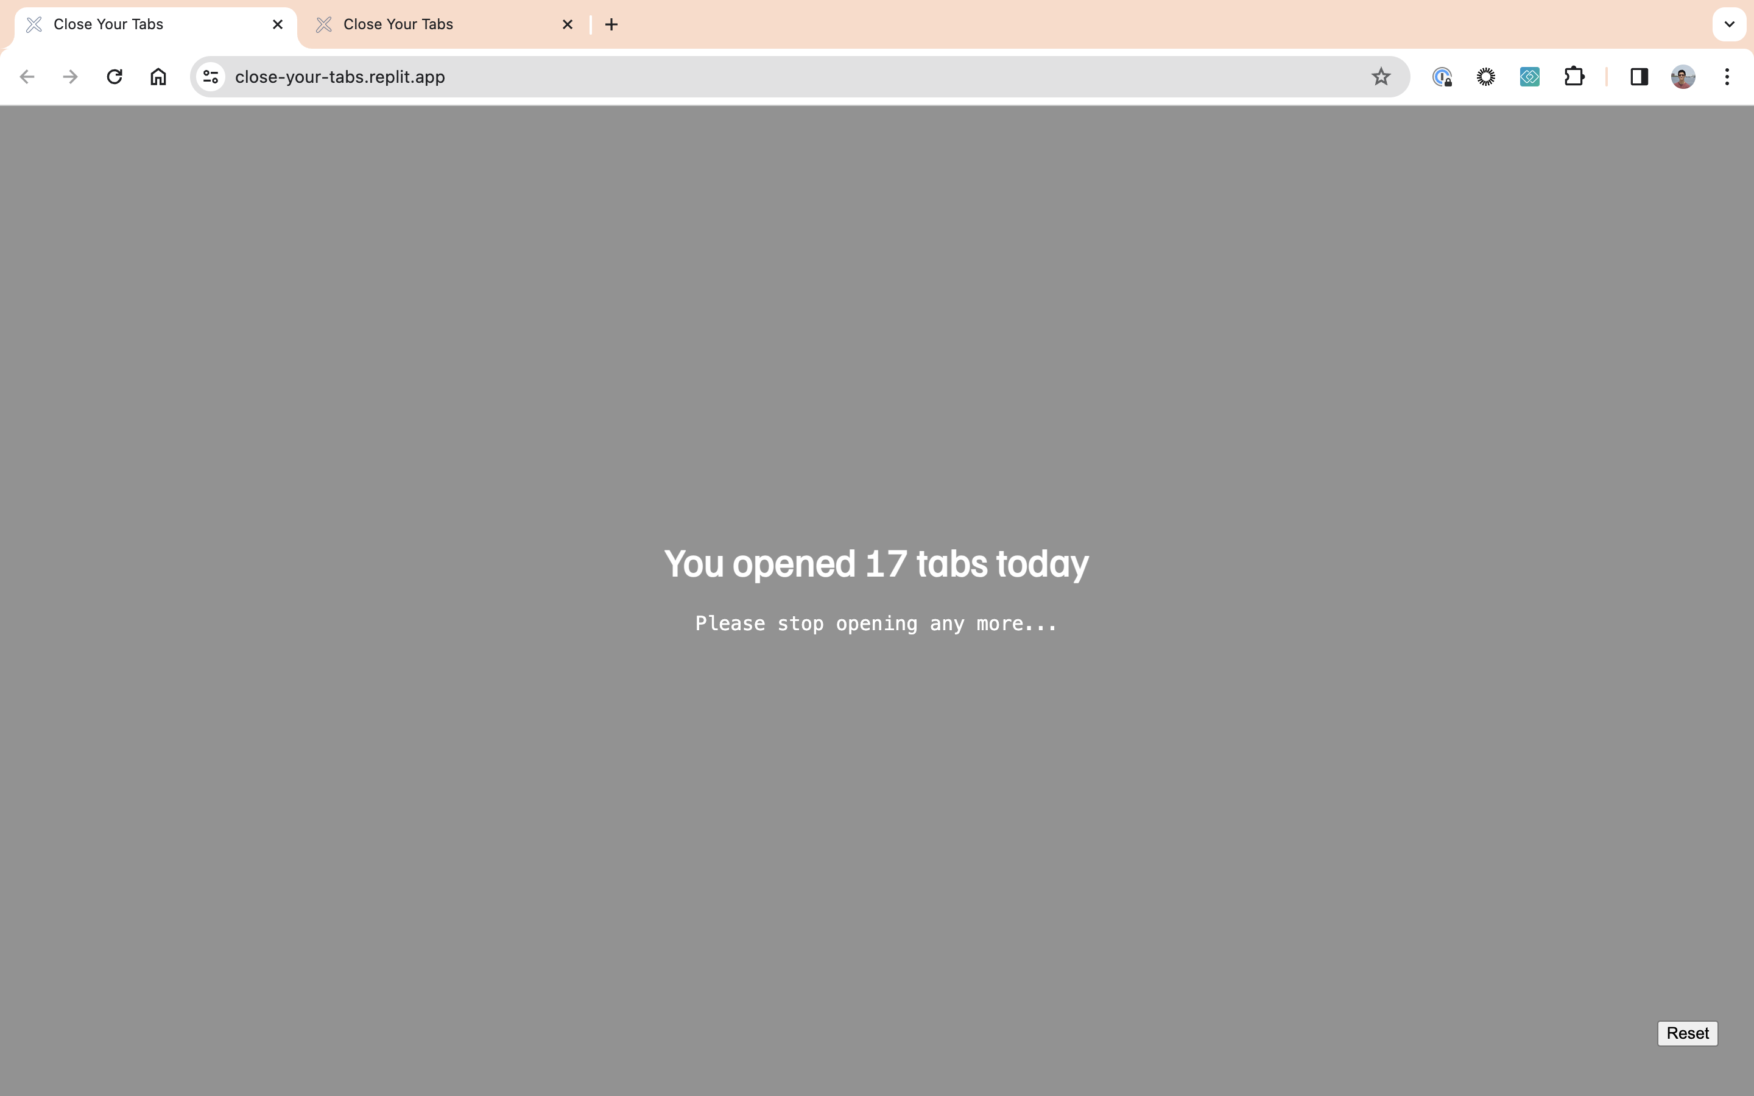This screenshot has height=1096, width=1754.
Task: Click the black sunburst extension icon
Action: pyautogui.click(x=1486, y=77)
